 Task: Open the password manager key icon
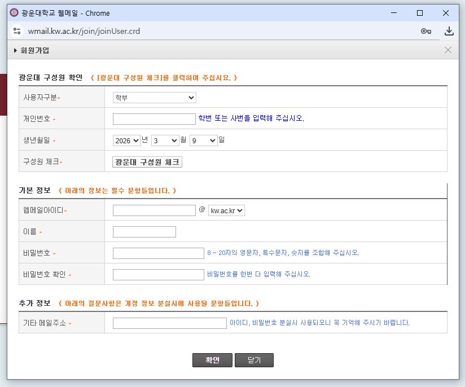click(x=426, y=31)
